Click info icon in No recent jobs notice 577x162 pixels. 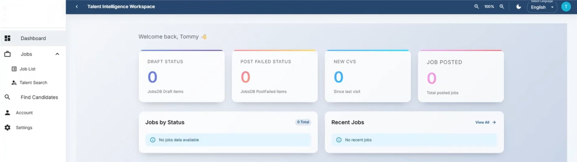tap(339, 140)
